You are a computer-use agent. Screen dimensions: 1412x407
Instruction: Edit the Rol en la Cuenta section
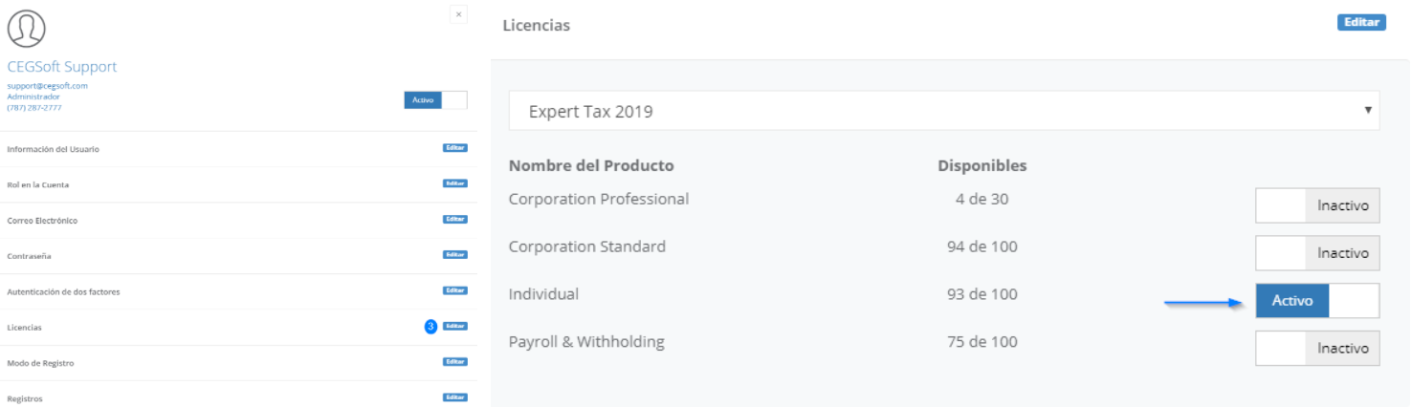pos(455,183)
